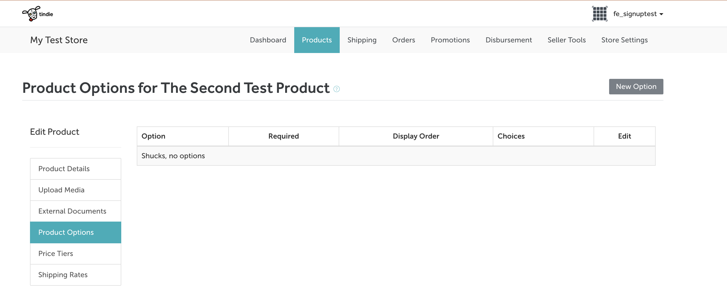
Task: Click the help question mark icon
Action: (336, 89)
